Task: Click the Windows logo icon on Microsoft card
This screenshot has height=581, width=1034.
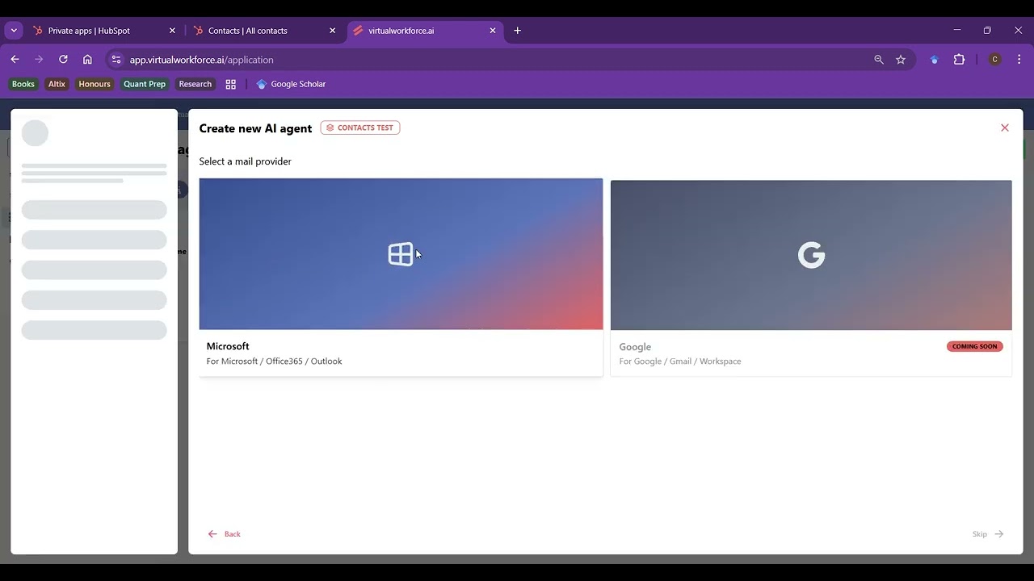Action: [401, 254]
